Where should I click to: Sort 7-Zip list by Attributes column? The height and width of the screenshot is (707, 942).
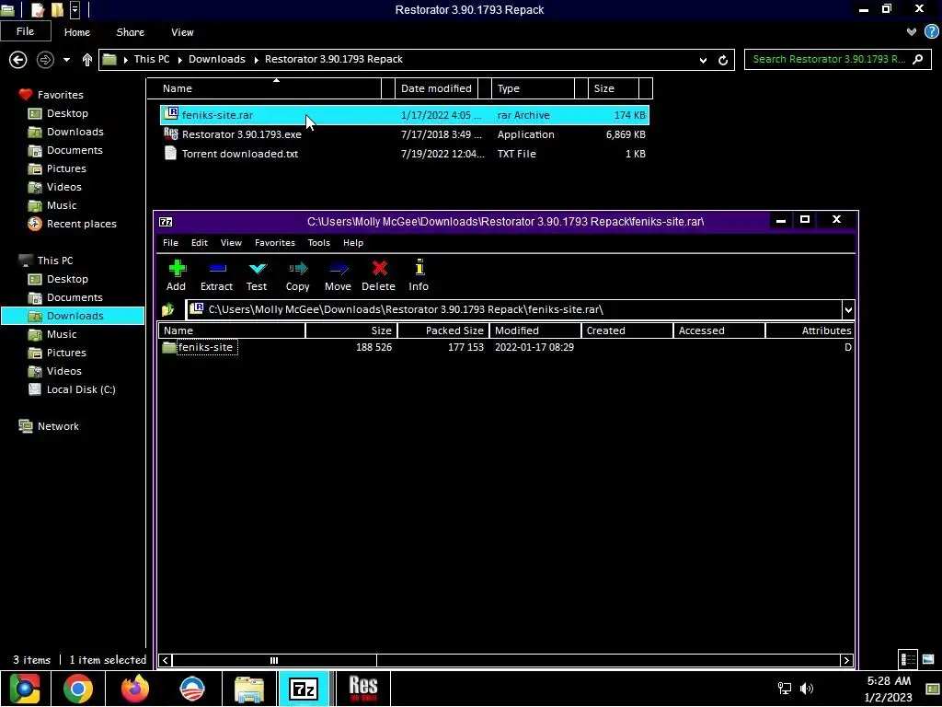pos(810,330)
